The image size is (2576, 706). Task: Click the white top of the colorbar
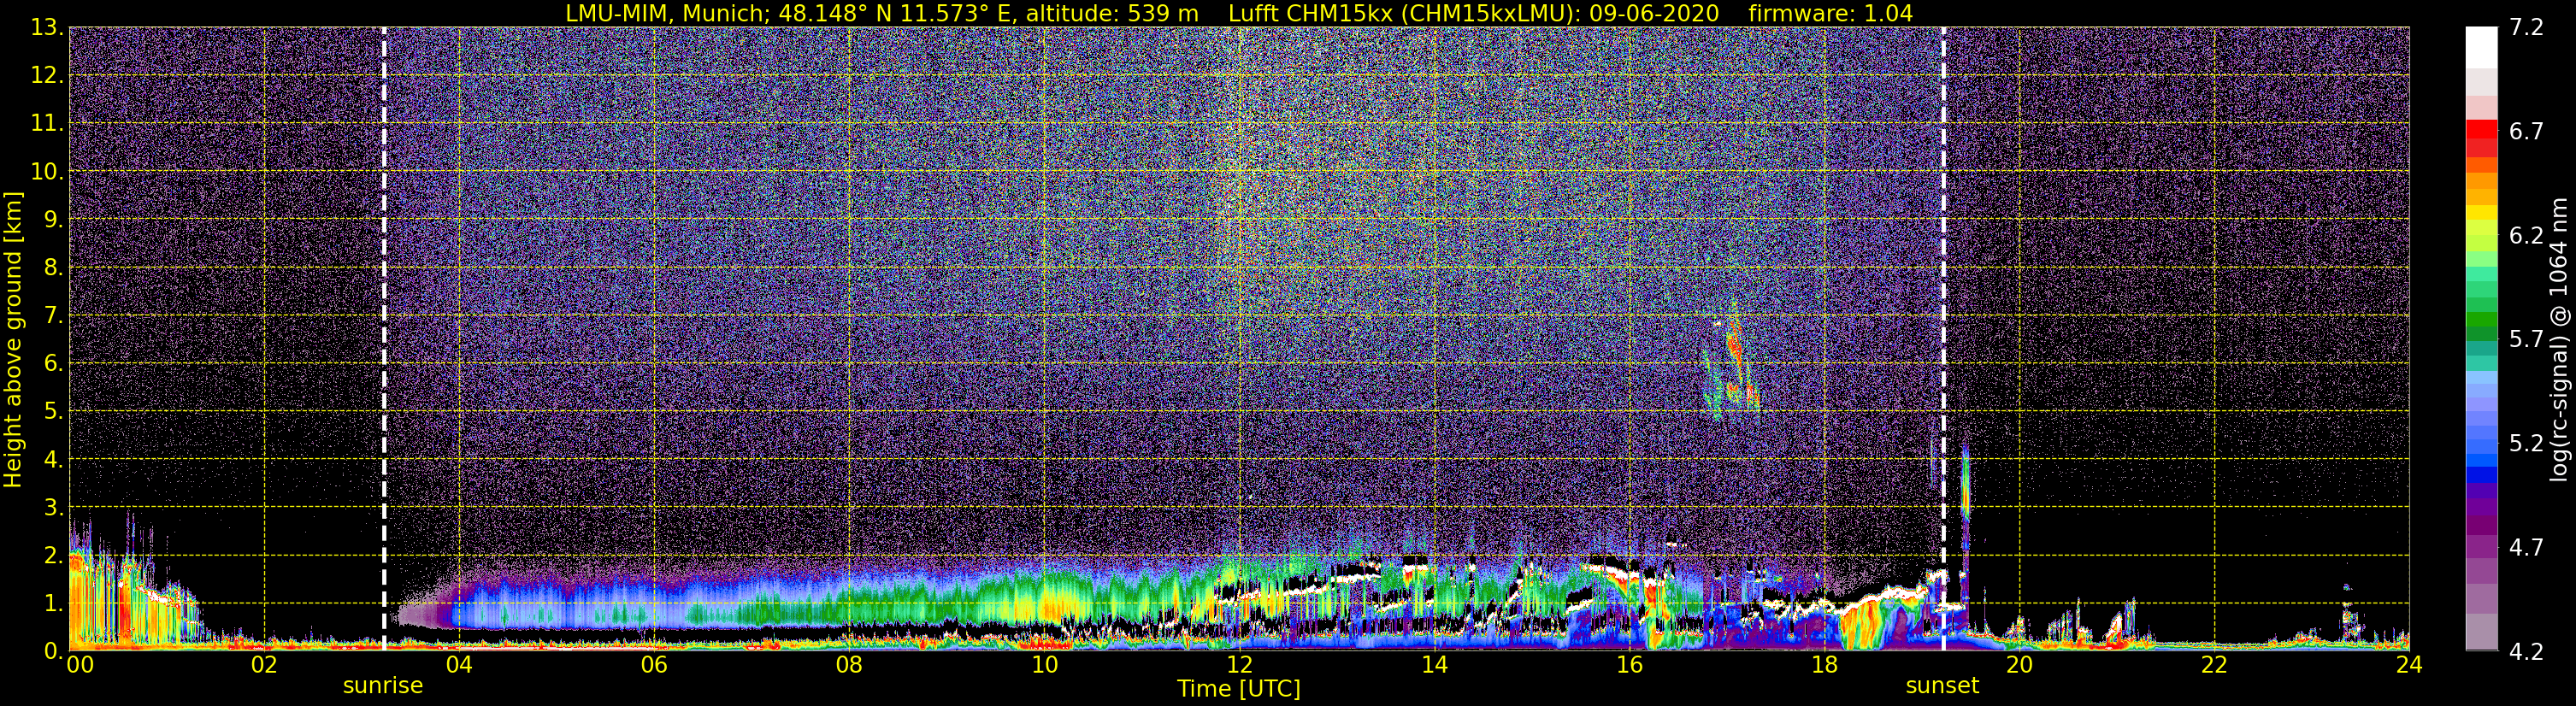click(2481, 46)
